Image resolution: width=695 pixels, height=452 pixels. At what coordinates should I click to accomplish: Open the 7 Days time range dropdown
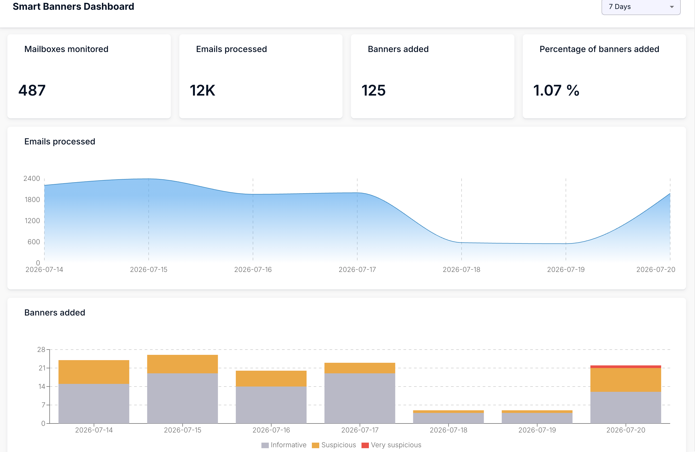pos(641,7)
